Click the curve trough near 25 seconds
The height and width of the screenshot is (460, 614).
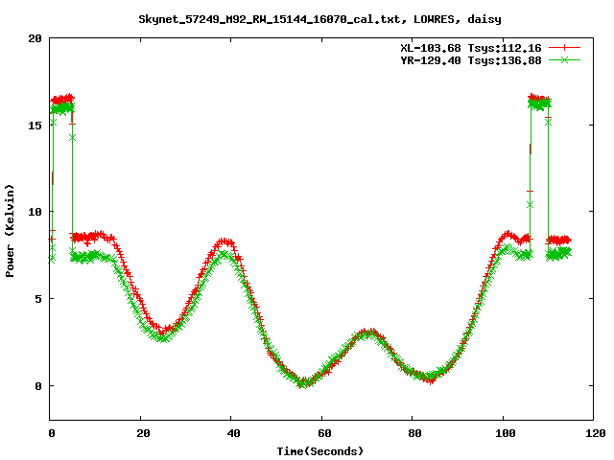click(163, 333)
